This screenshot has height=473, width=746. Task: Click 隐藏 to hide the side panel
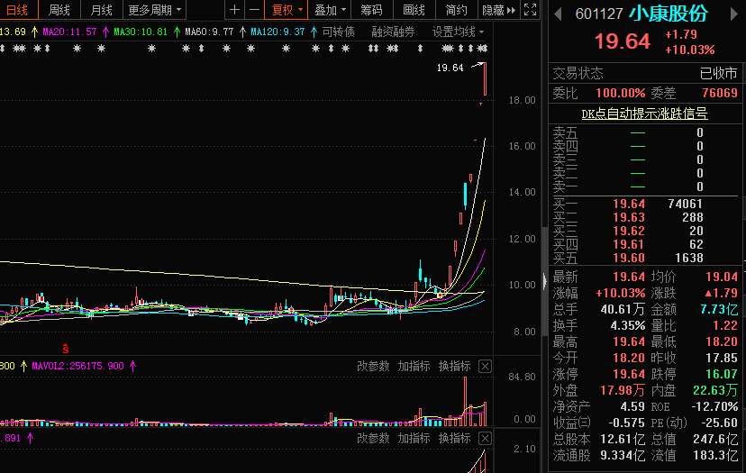point(499,10)
